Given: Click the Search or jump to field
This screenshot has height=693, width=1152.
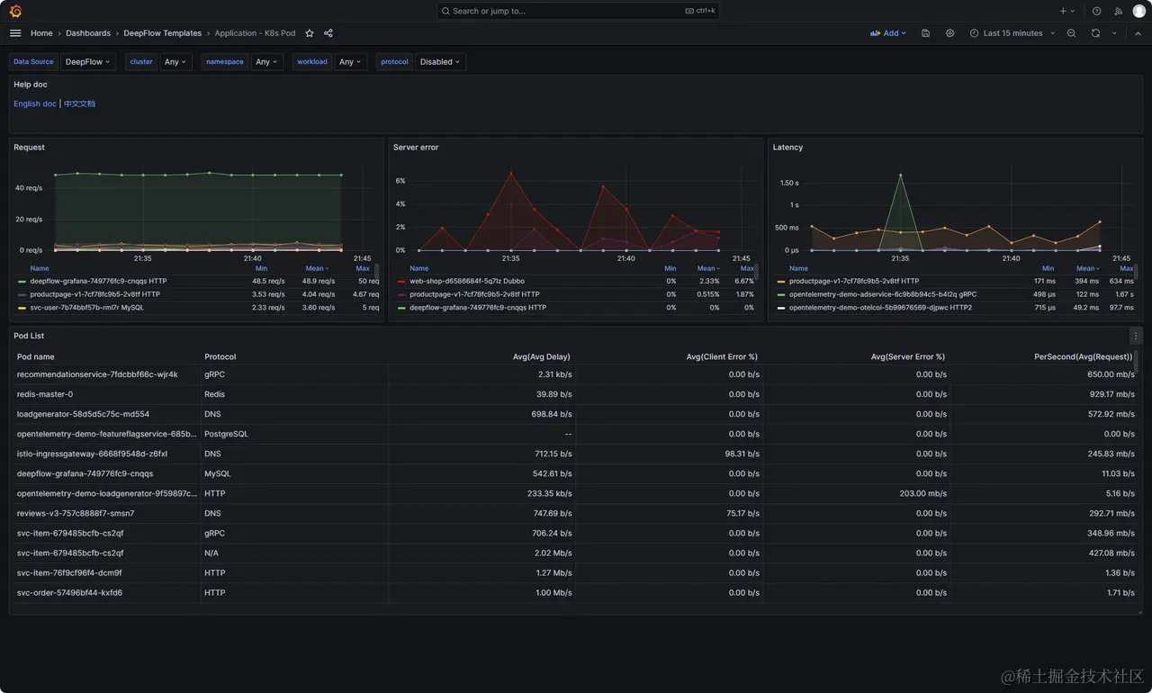Looking at the screenshot, I should (578, 11).
